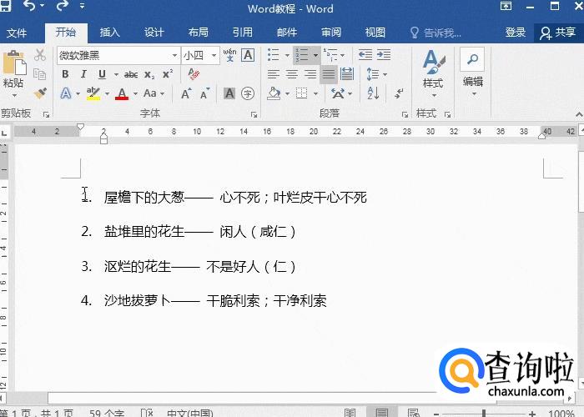Image resolution: width=584 pixels, height=417 pixels.
Task: Switch to the 布局 tab
Action: [x=199, y=33]
